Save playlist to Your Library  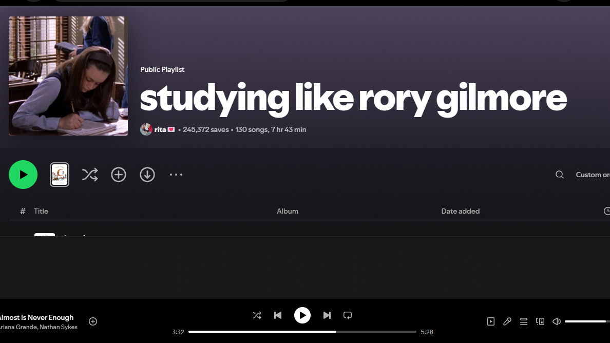click(x=119, y=175)
